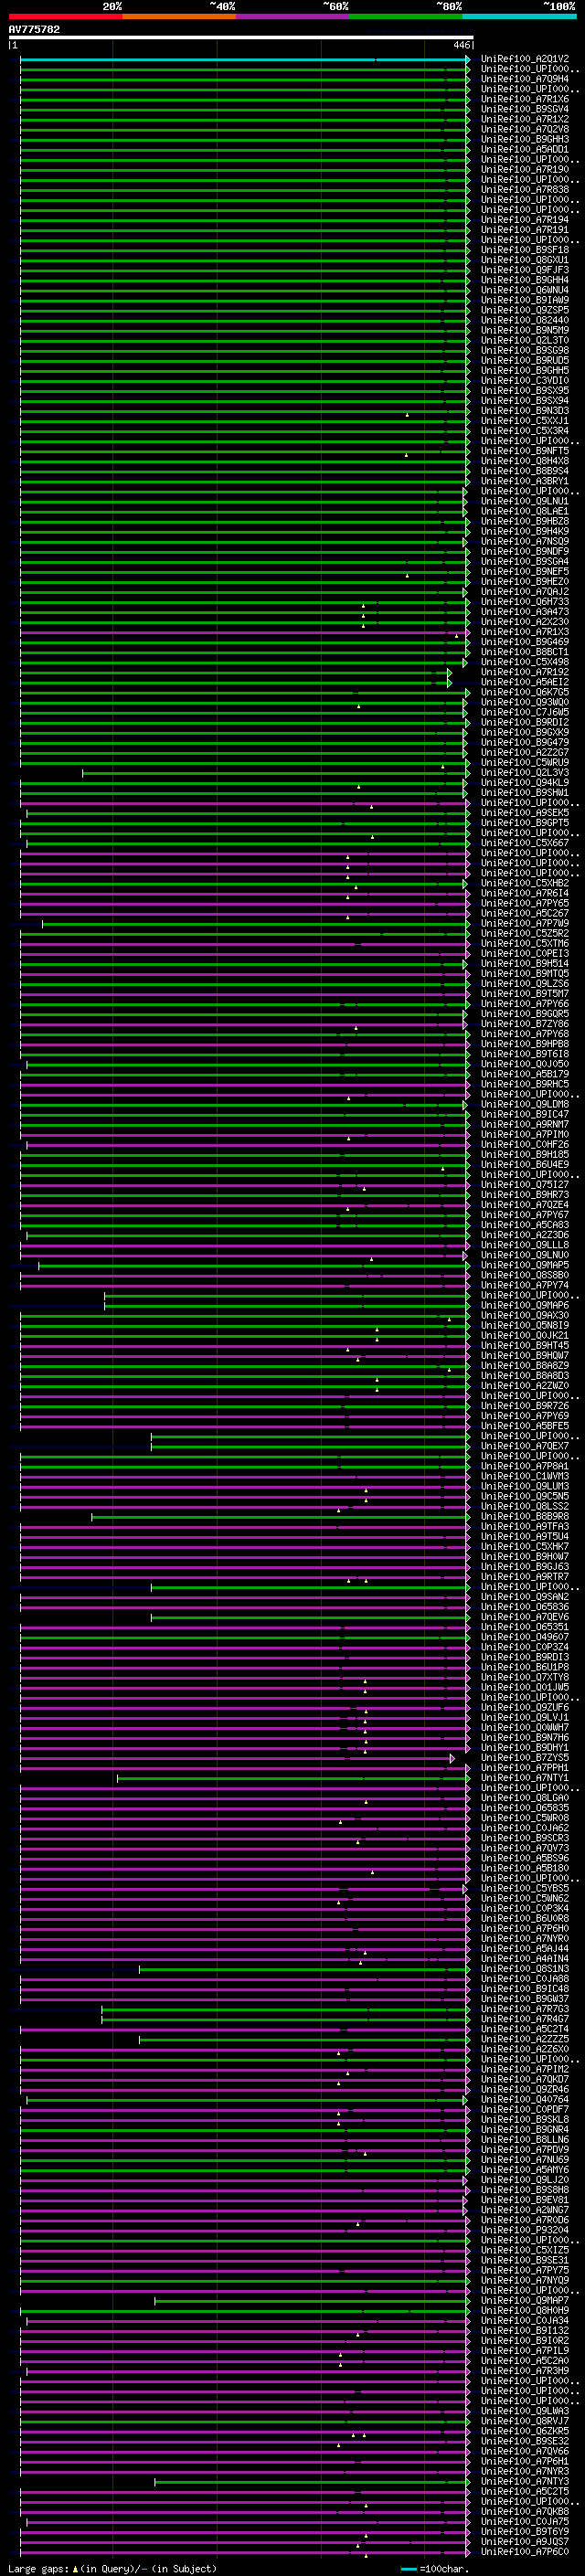The image size is (585, 2576).
Task: Click the green alignment bar for UniRef100_B9N5M9
Action: (x=244, y=330)
